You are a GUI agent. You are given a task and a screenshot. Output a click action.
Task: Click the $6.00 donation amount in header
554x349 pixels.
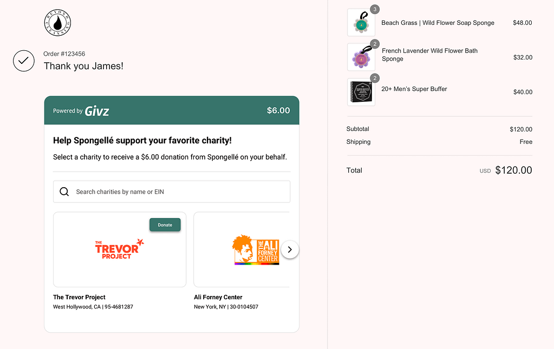[278, 110]
